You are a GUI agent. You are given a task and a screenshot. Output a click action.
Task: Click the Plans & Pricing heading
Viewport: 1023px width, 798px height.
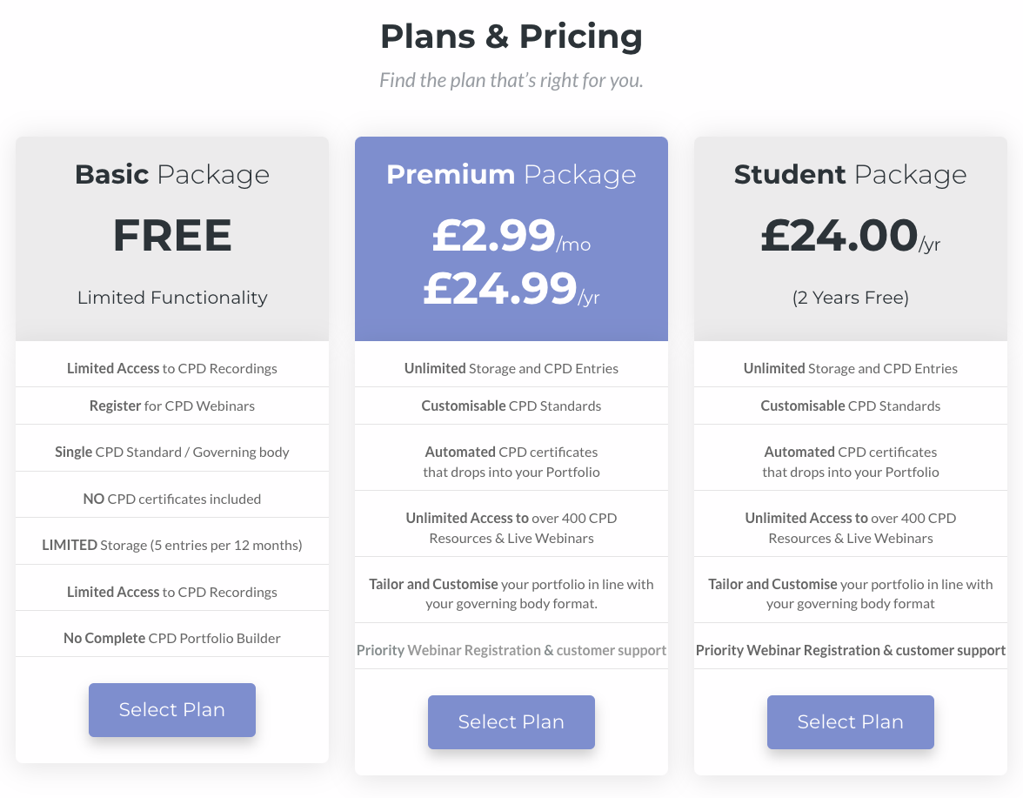[512, 37]
